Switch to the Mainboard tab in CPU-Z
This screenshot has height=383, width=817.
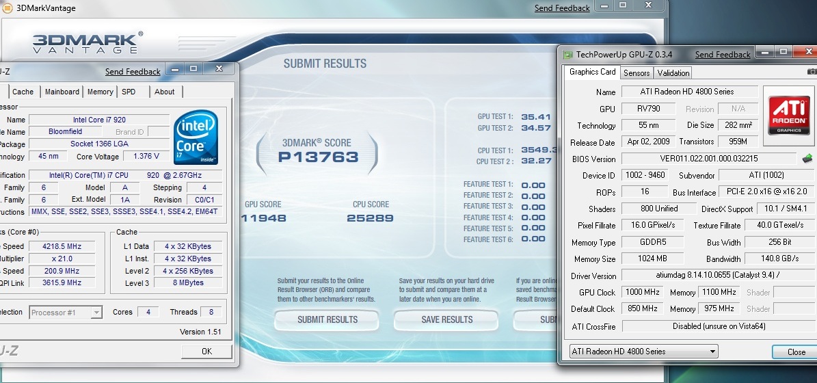pyautogui.click(x=62, y=92)
